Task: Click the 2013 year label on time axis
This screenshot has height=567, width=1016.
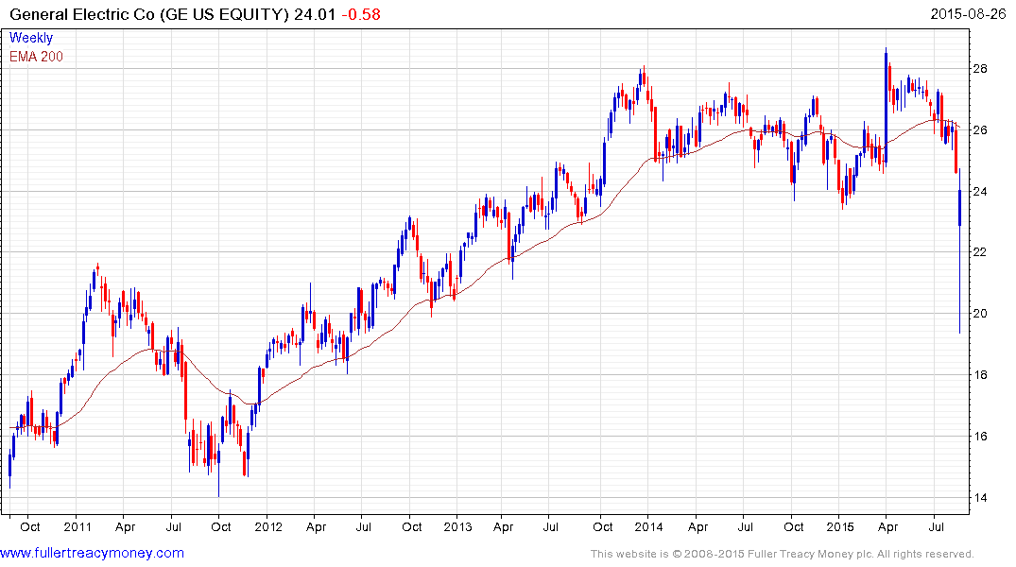Action: click(x=457, y=526)
